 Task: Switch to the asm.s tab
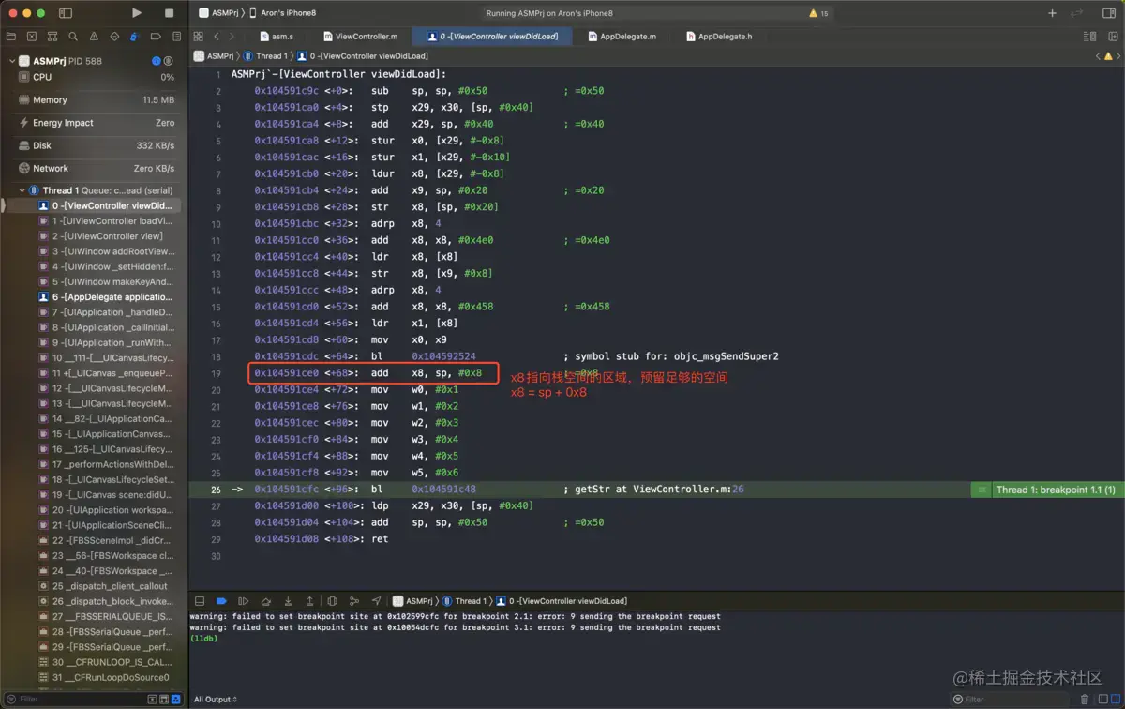(277, 37)
